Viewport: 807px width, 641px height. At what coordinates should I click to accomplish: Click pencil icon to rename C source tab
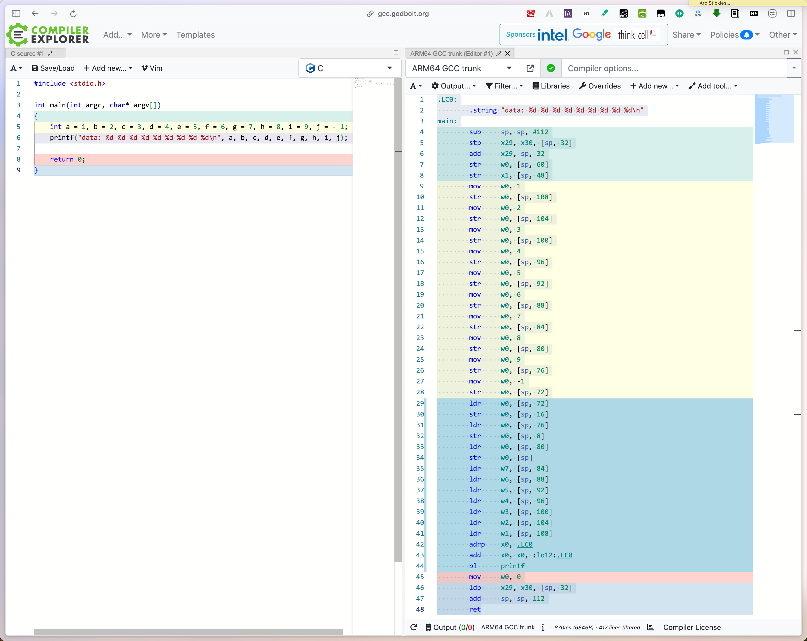coord(50,53)
